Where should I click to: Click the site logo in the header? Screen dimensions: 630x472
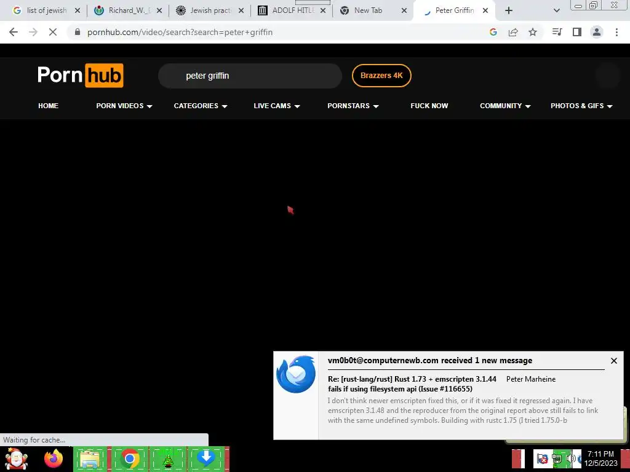tap(81, 75)
